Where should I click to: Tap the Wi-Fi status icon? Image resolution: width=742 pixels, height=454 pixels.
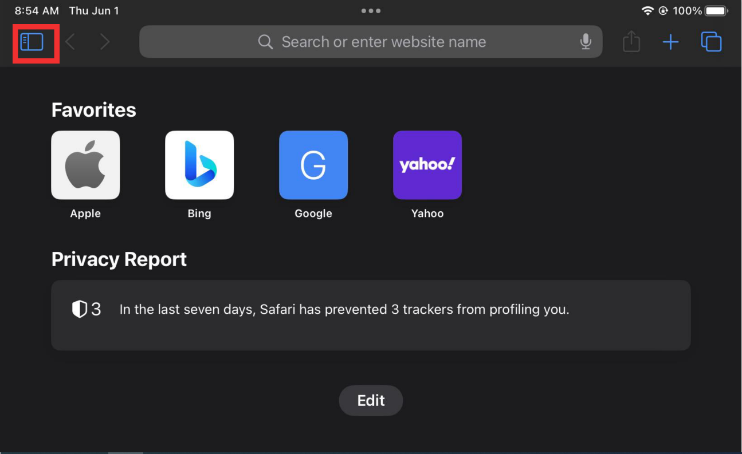click(647, 11)
